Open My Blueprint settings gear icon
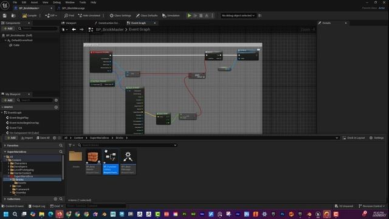Screen dimensions: 389x219 coord(56,100)
